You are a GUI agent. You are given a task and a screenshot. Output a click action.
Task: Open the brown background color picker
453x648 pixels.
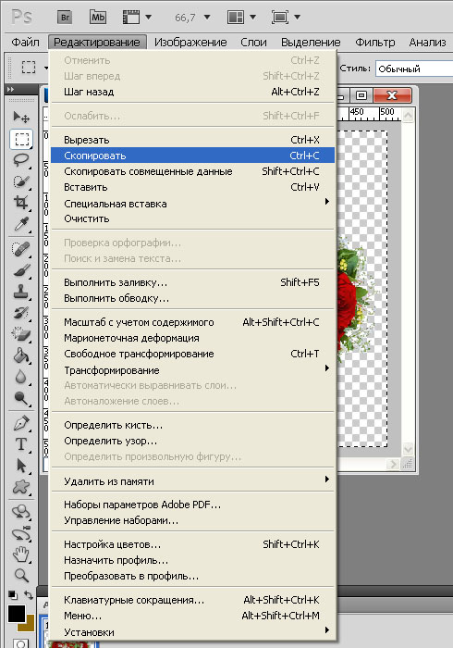[29, 625]
